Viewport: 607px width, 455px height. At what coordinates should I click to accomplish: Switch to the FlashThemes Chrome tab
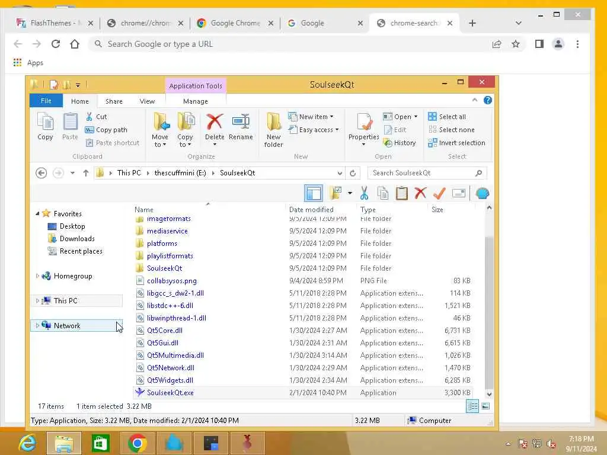pyautogui.click(x=55, y=23)
